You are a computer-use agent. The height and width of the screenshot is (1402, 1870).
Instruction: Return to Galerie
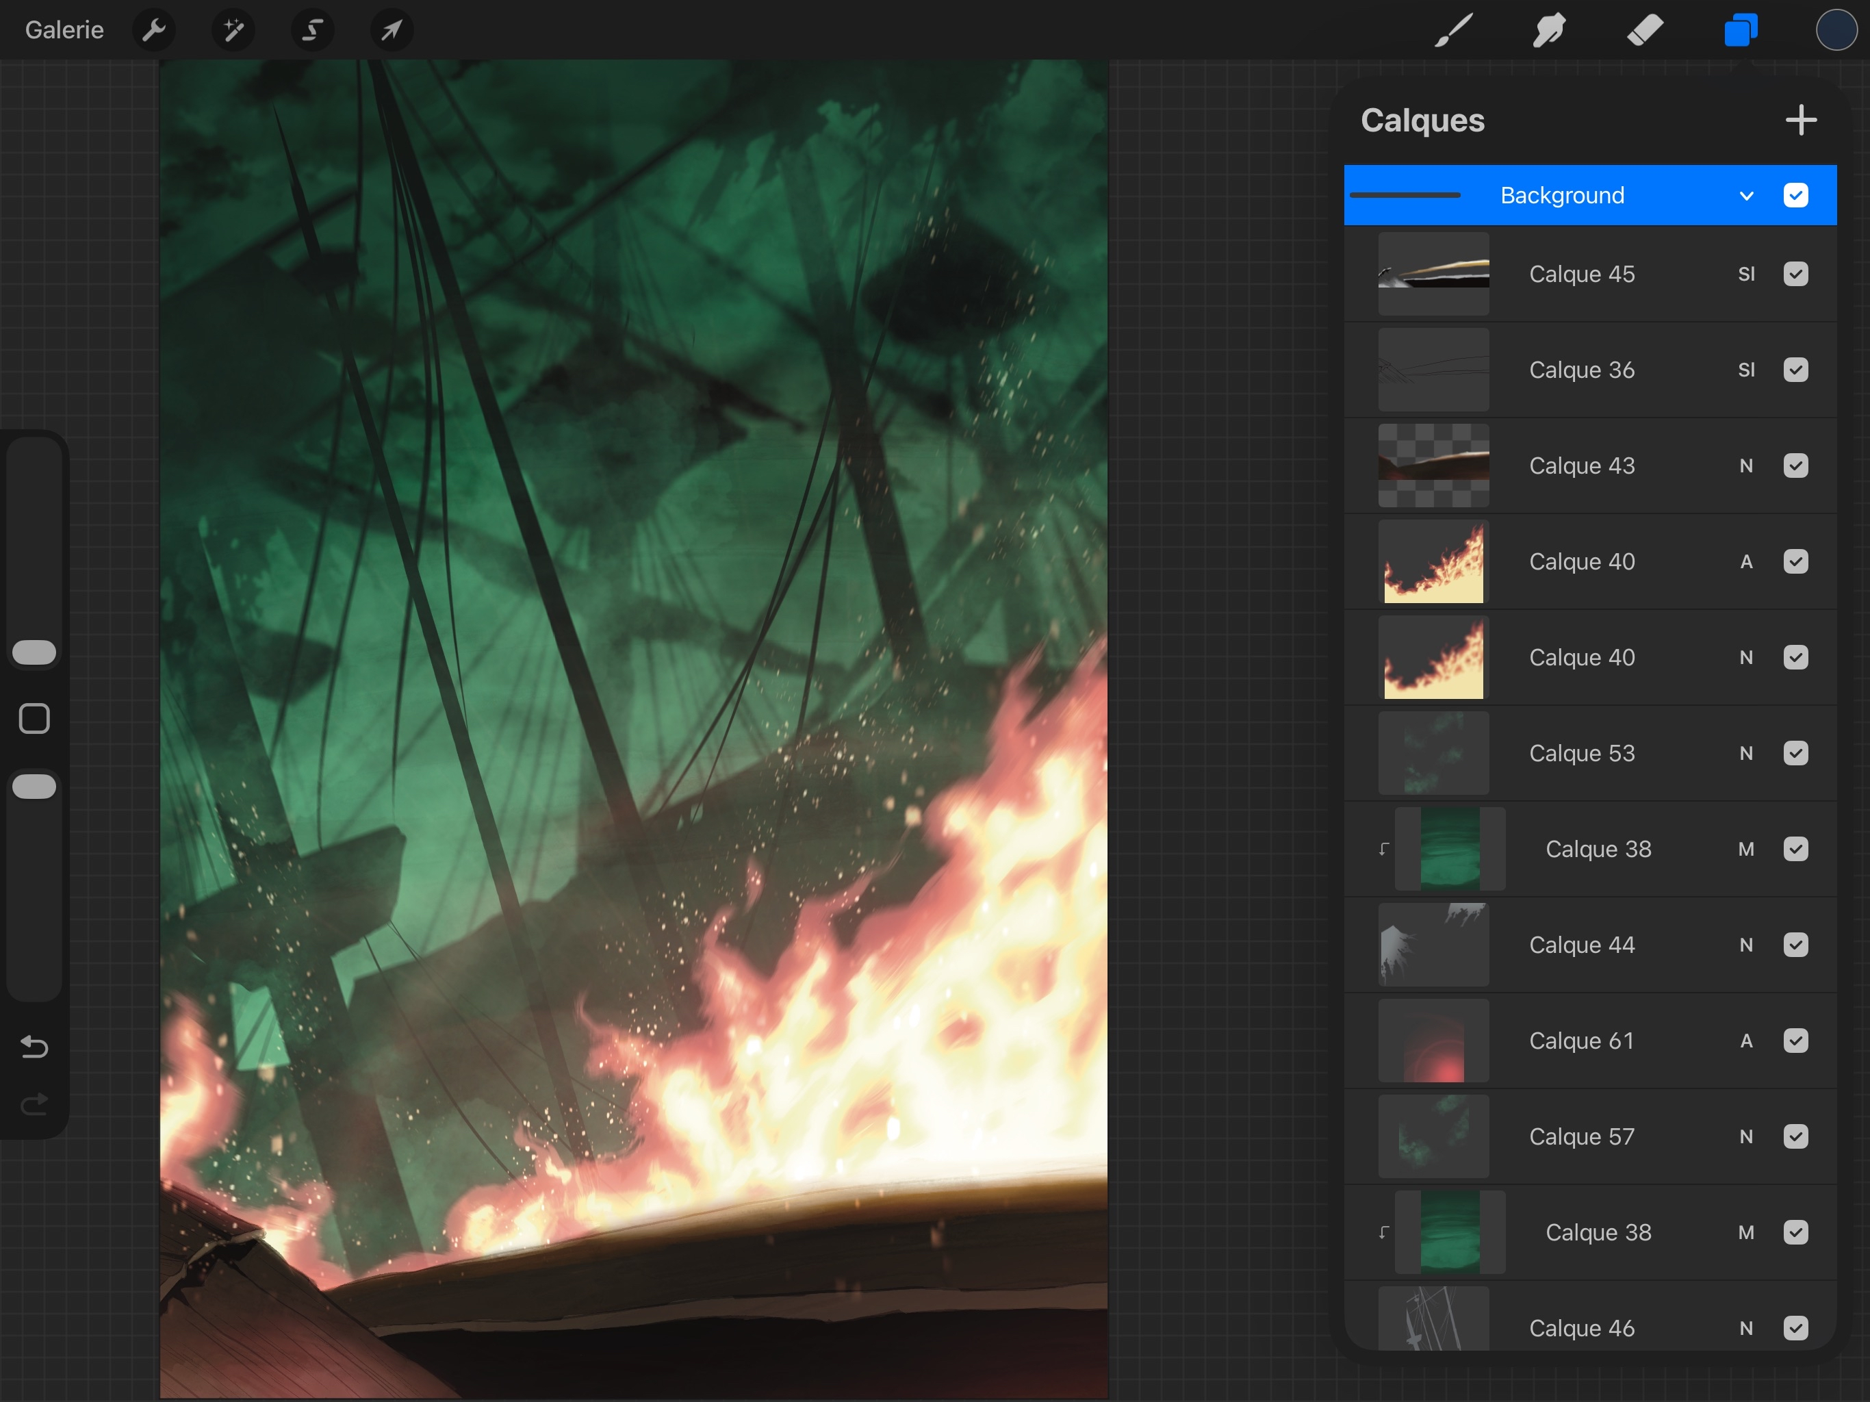tap(64, 30)
